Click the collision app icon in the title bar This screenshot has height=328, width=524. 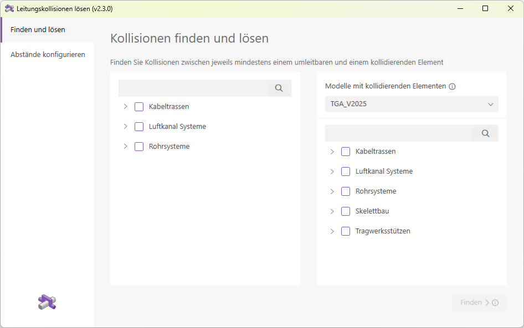click(9, 8)
